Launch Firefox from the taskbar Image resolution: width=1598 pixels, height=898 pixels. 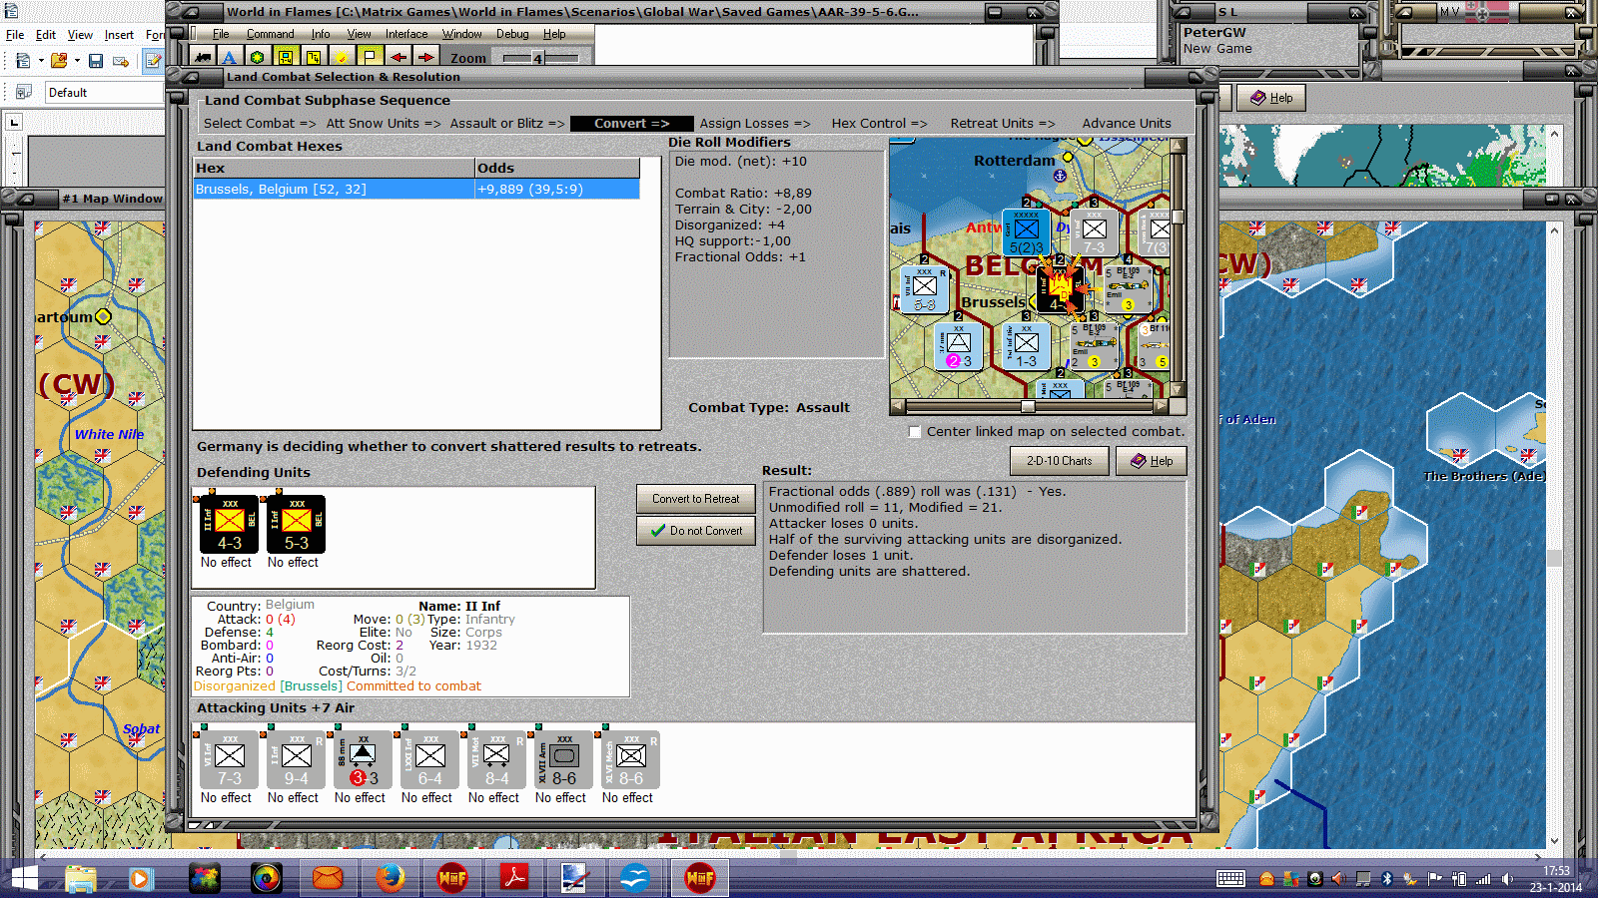390,878
